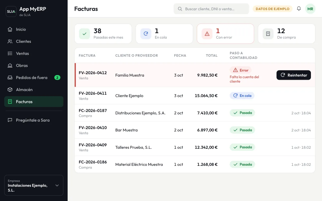322x201 pixels.
Task: Click Talleres Prueba, S.L. client name
Action: [134, 147]
